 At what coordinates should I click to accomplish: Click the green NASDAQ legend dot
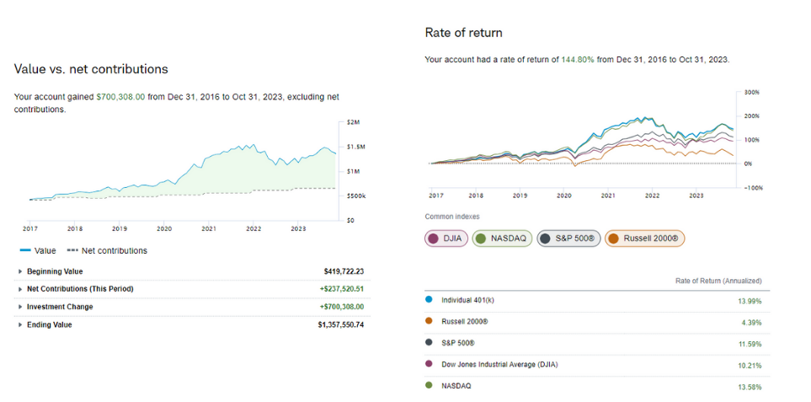[430, 385]
